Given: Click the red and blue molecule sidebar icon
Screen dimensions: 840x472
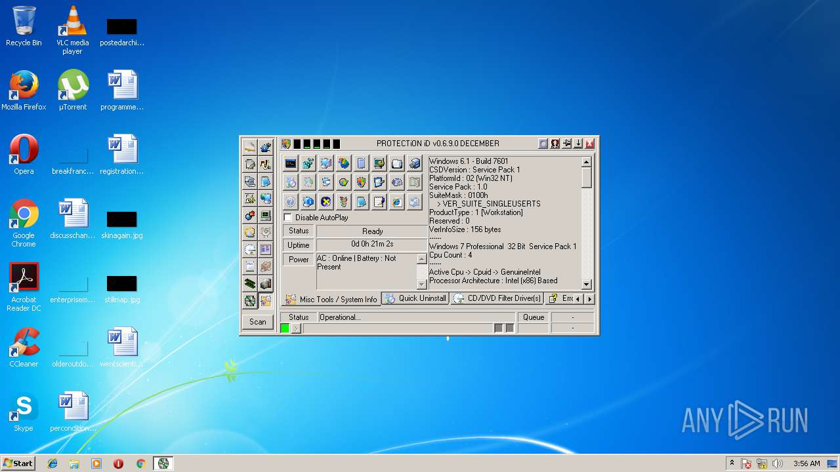Looking at the screenshot, I should click(249, 216).
